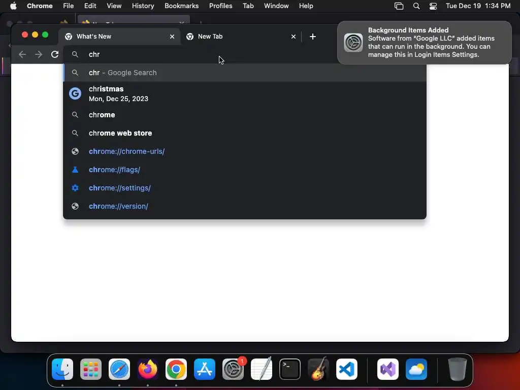Open the Edit menu

90,6
